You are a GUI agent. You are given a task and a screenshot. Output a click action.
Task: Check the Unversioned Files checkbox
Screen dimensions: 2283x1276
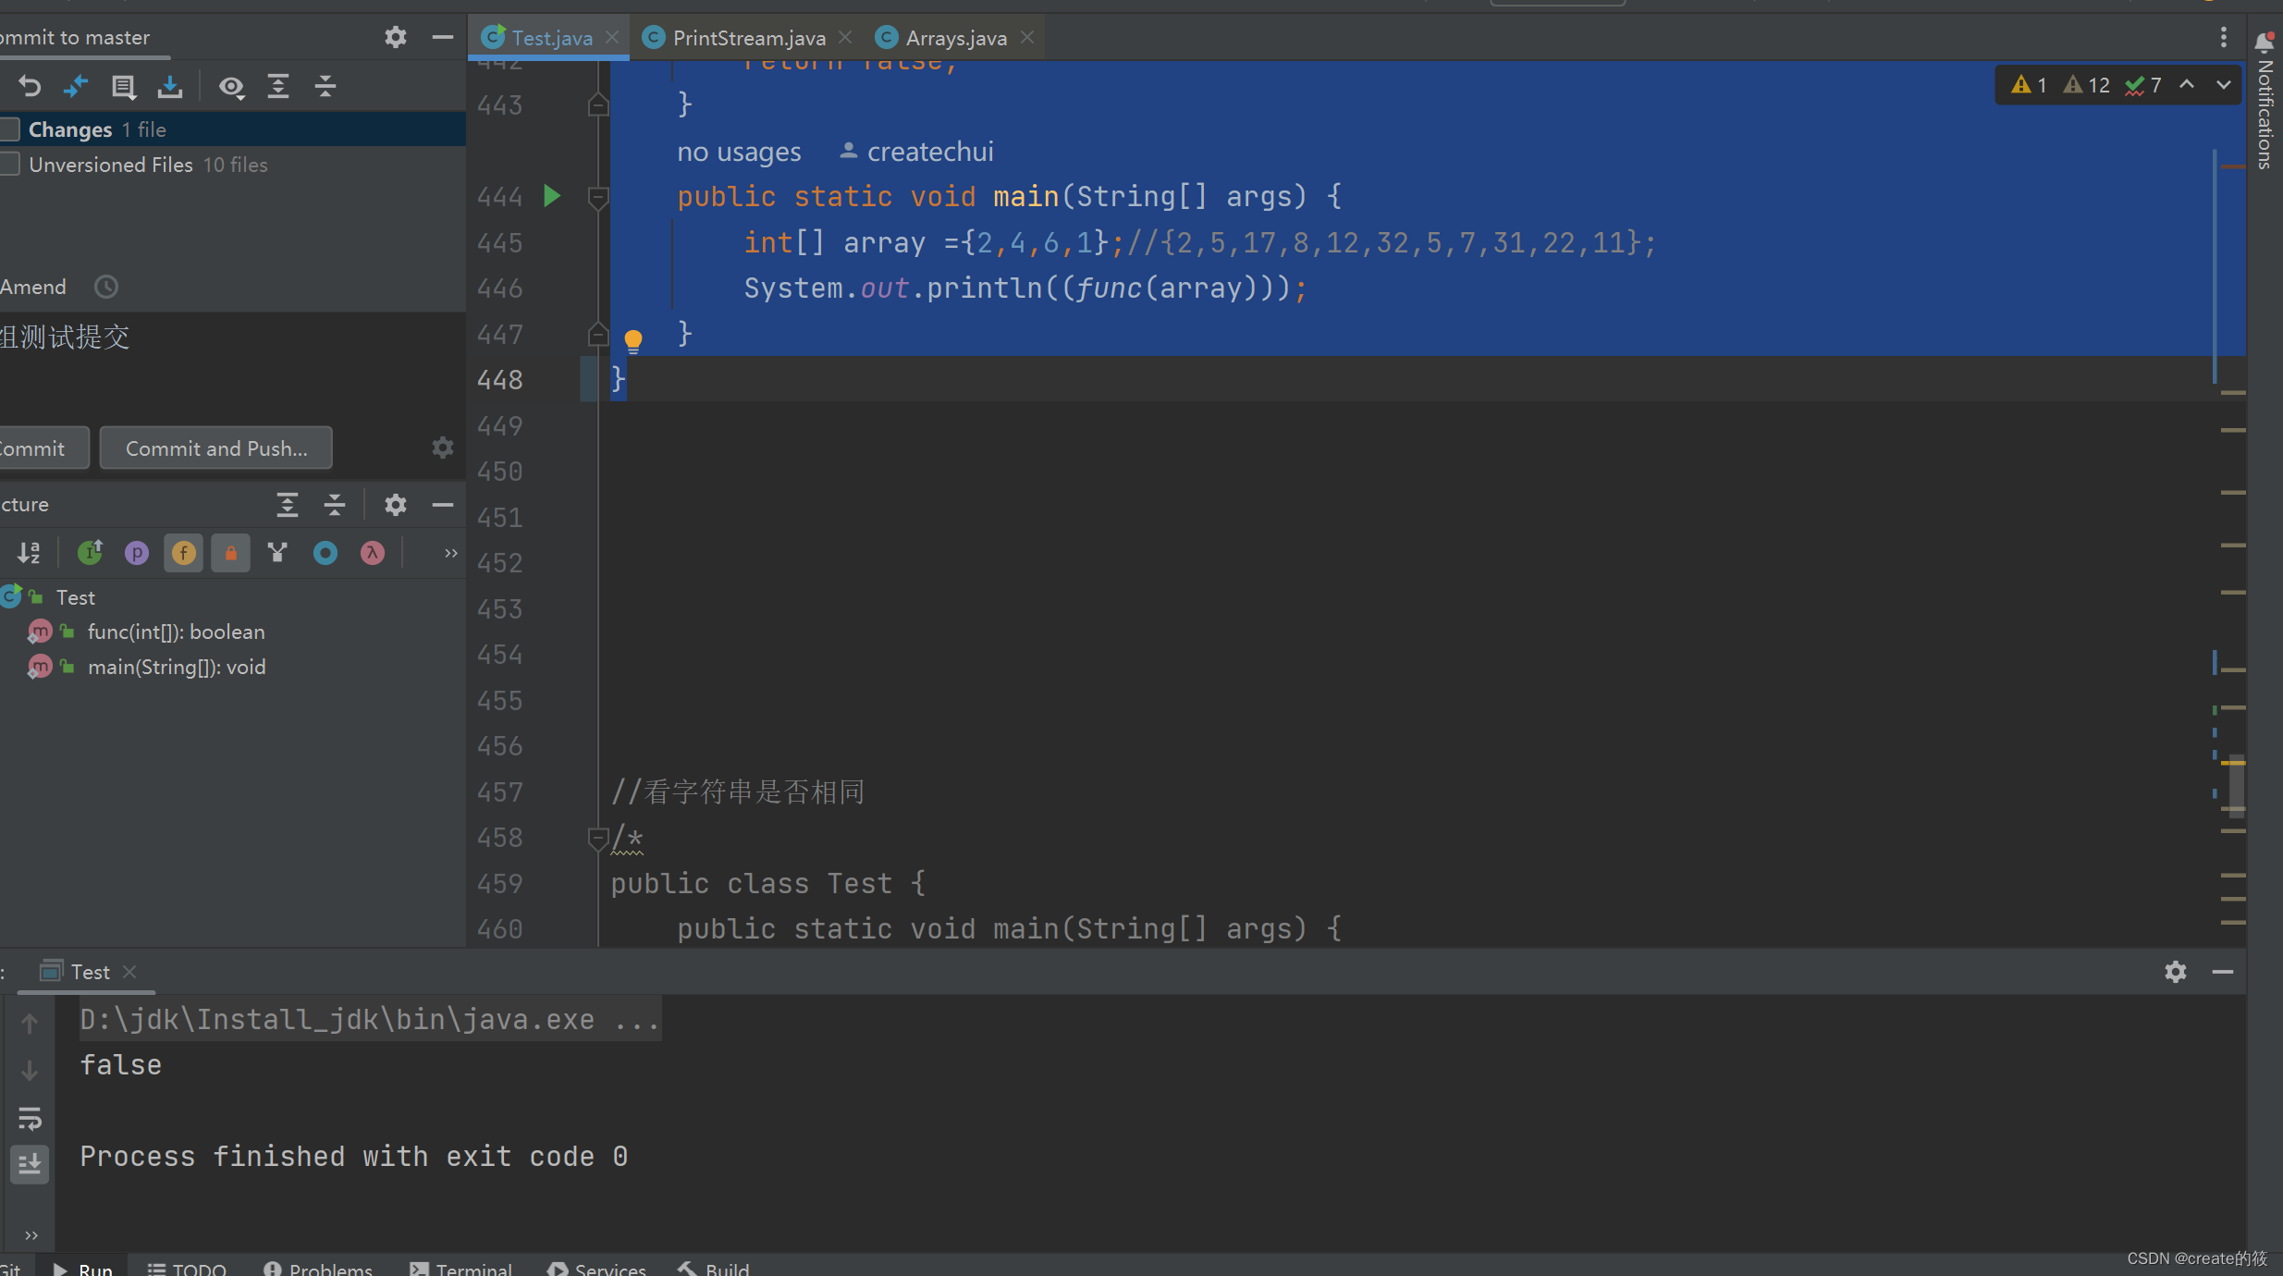tap(10, 165)
